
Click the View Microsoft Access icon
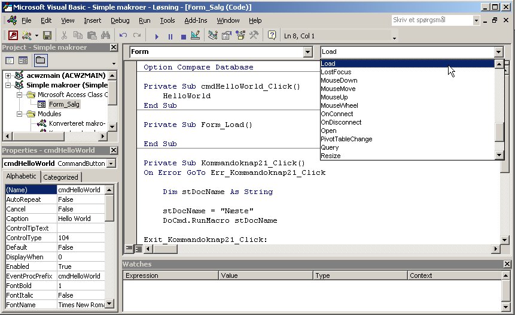tap(13, 36)
